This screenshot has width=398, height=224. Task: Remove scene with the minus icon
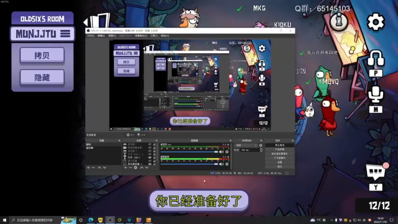point(93,168)
